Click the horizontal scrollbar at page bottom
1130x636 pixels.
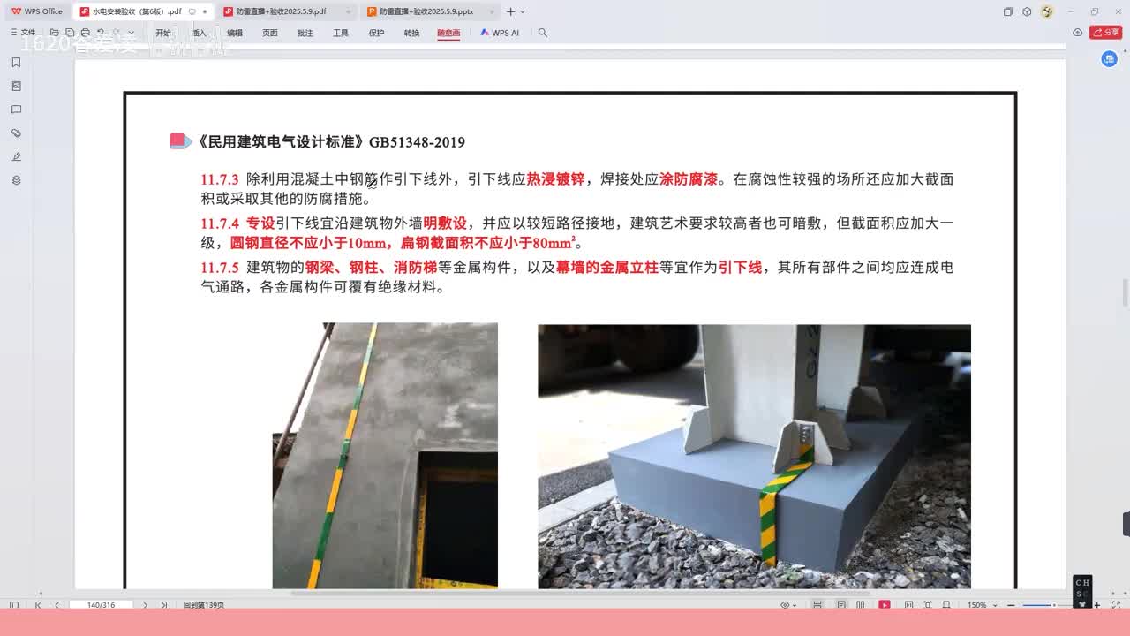coord(580,594)
